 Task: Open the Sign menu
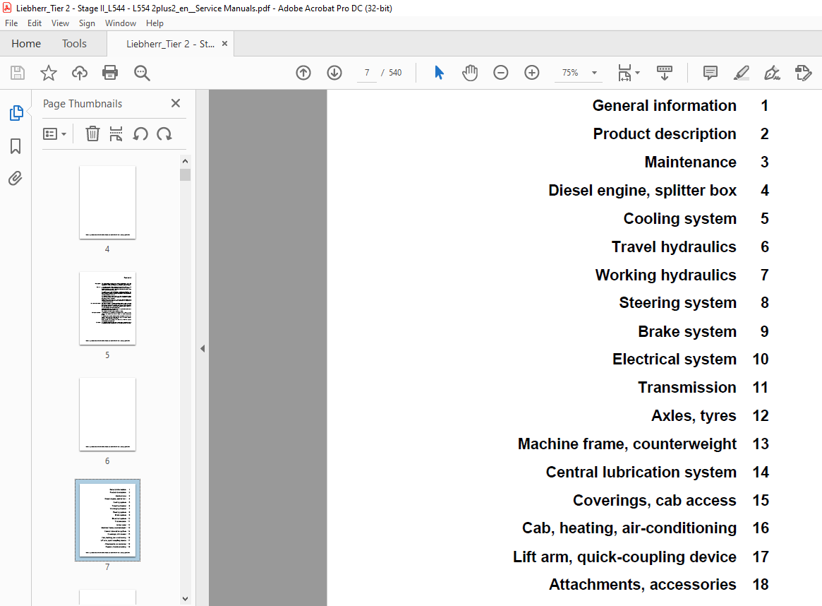[87, 23]
